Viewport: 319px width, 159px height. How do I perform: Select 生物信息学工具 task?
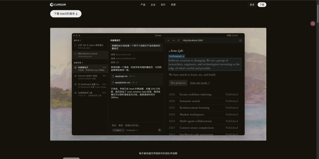point(90,94)
